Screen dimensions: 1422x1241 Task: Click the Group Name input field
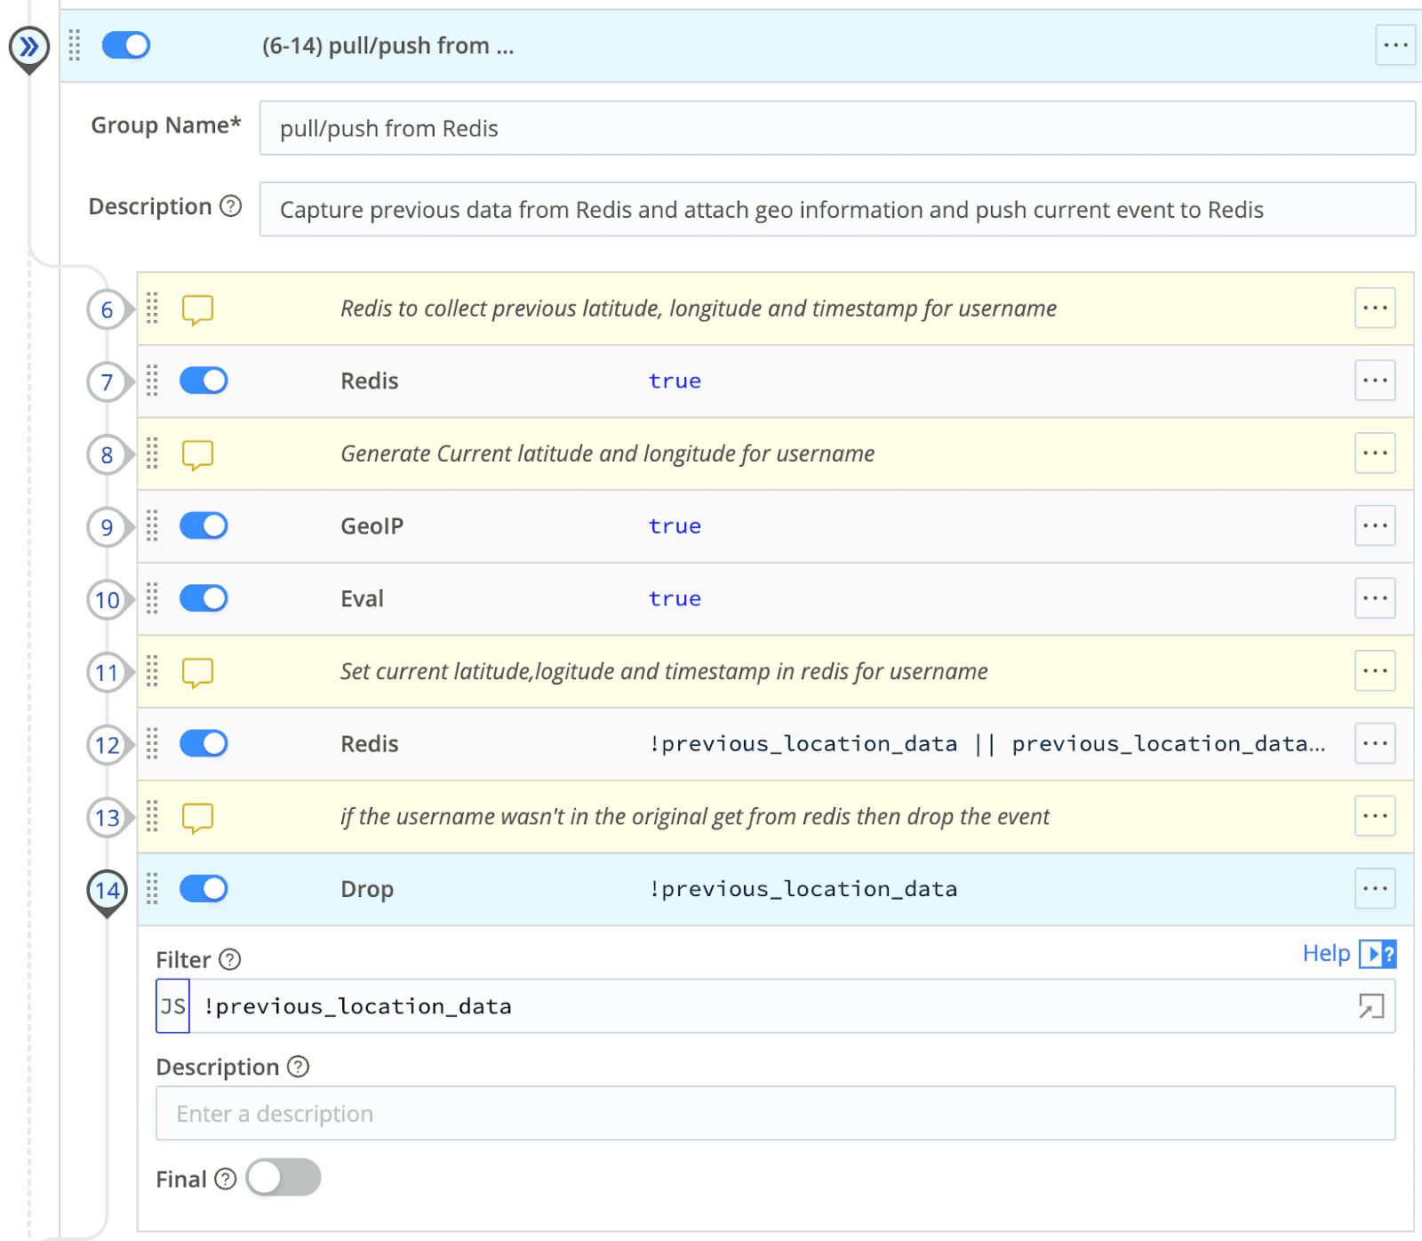pos(836,129)
